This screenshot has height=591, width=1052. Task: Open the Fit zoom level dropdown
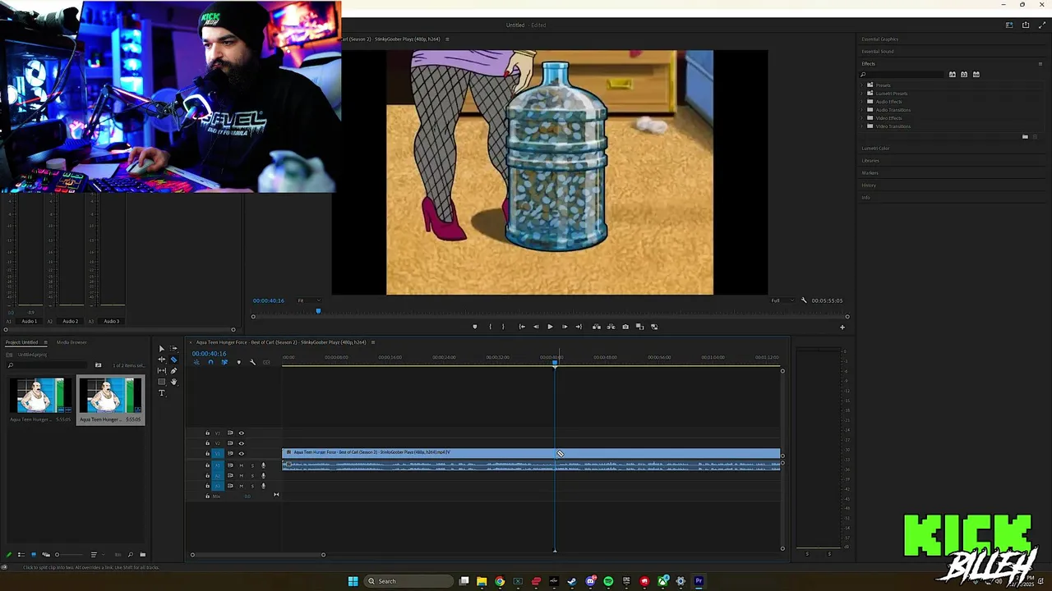(309, 300)
